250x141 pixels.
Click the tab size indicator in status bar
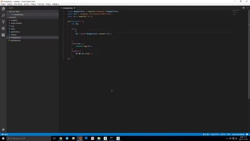[215, 134]
